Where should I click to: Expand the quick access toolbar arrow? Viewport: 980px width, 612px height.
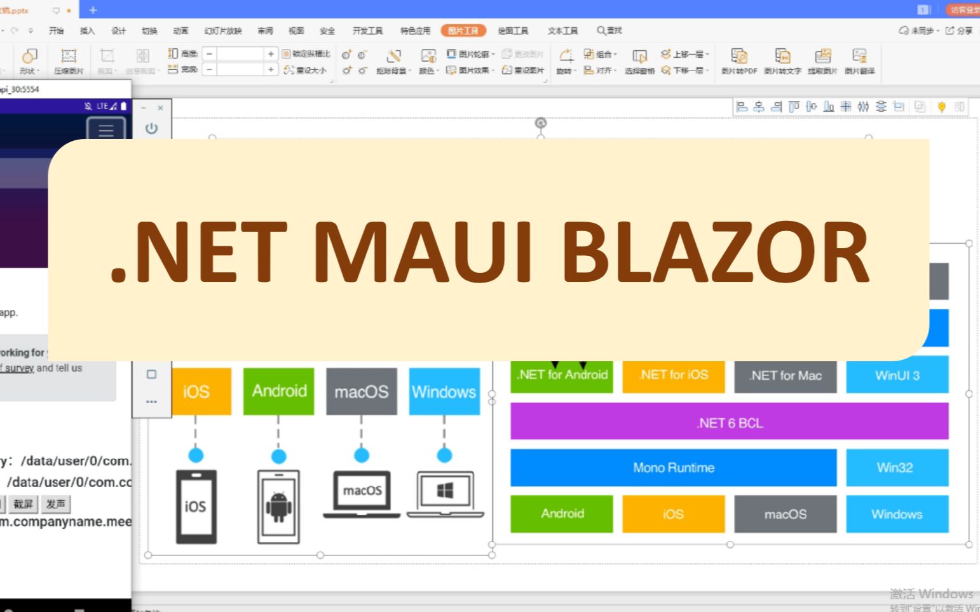click(31, 30)
